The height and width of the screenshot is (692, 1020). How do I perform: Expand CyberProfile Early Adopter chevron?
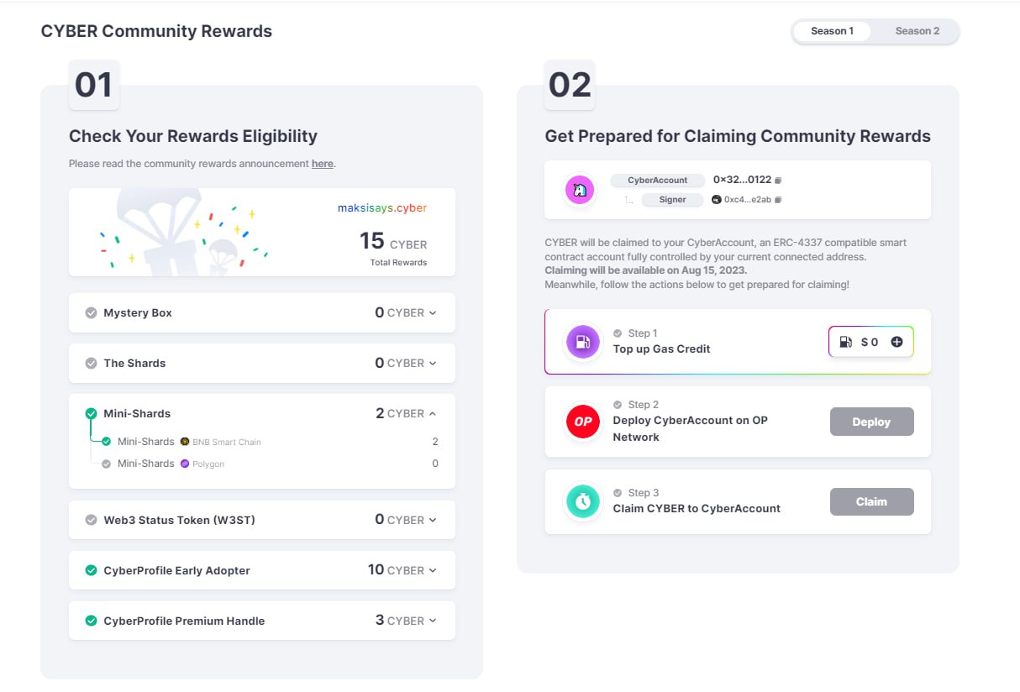(x=433, y=571)
